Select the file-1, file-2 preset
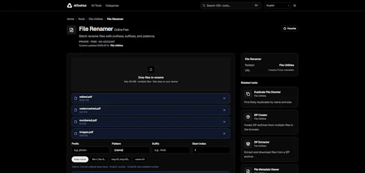The image size is (365, 173). [99, 159]
